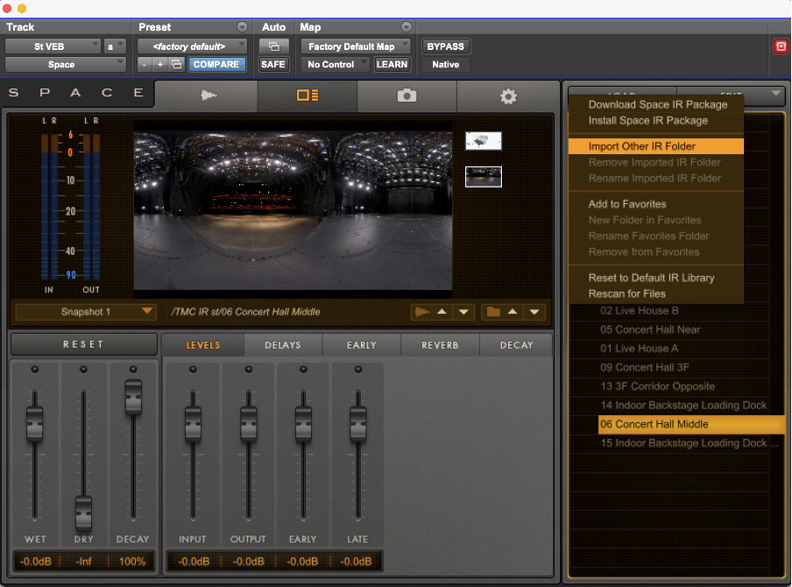Select the LEVELS tab
This screenshot has width=792, height=587.
203,345
